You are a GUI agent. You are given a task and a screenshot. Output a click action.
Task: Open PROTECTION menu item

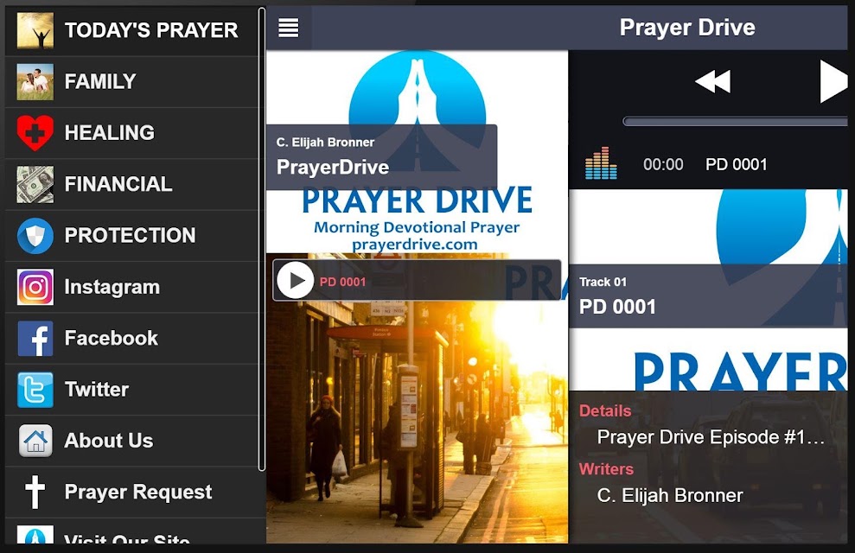(x=131, y=236)
